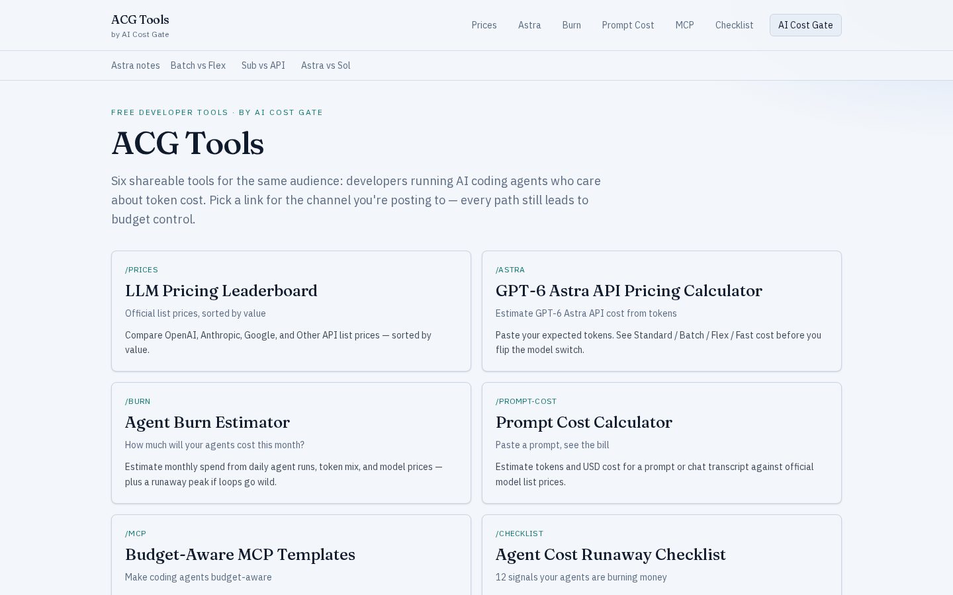This screenshot has height=595, width=953.
Task: Open the LLM Pricing Leaderboard card
Action: (x=291, y=311)
